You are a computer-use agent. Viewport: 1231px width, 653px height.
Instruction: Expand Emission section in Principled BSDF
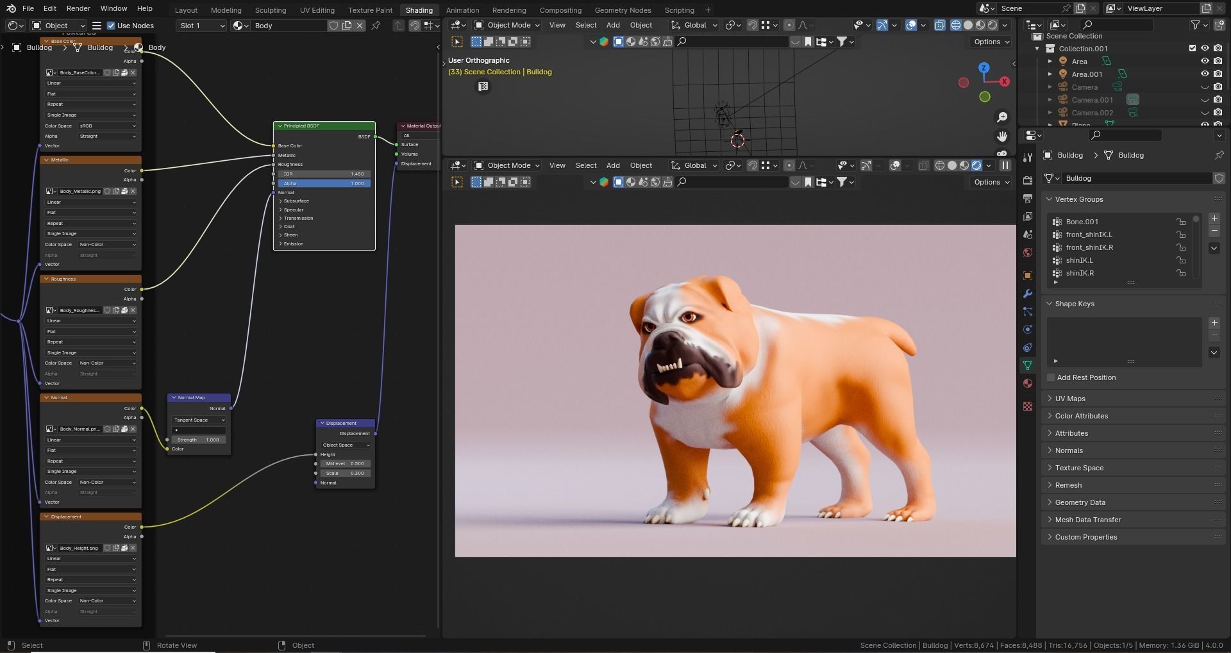pos(293,244)
